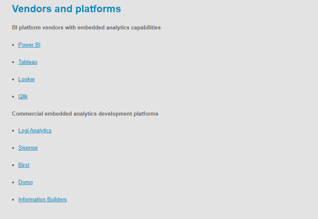Click the bullet beside Power BI
This screenshot has height=219, width=318.
click(13, 45)
